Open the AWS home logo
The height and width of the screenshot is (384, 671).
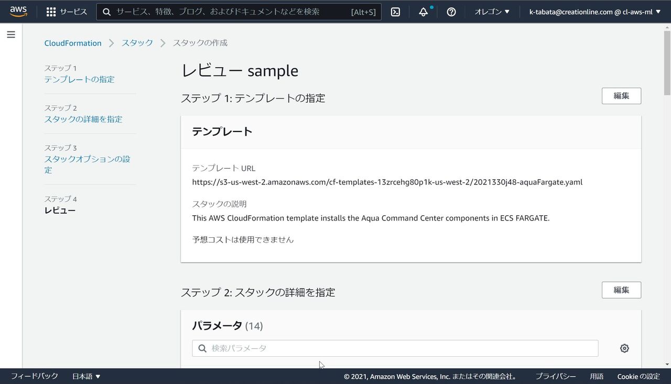click(18, 11)
